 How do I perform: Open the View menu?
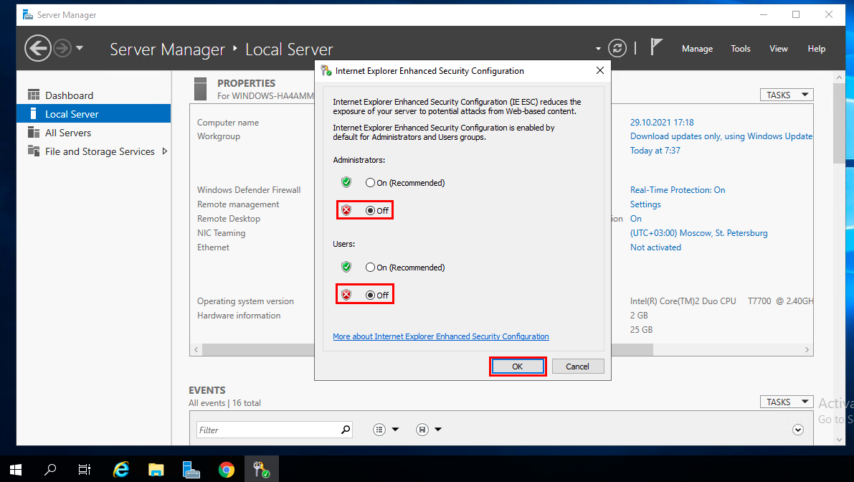[778, 49]
